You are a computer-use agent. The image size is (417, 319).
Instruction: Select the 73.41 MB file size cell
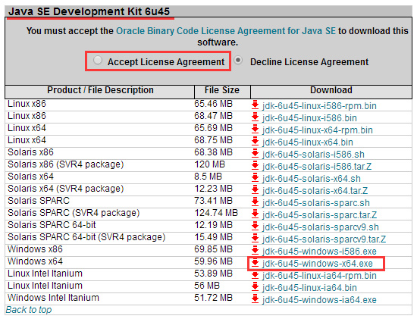click(x=213, y=201)
